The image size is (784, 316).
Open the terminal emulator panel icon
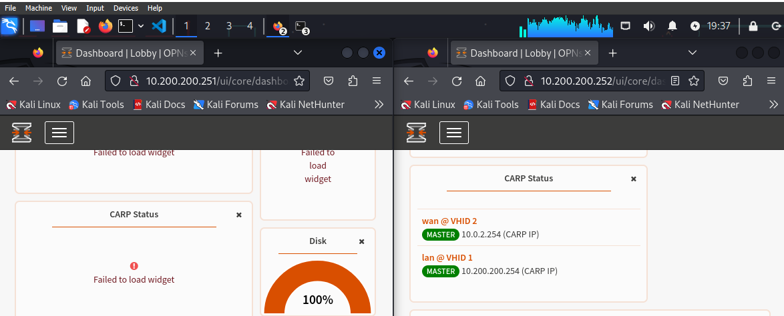coord(125,26)
